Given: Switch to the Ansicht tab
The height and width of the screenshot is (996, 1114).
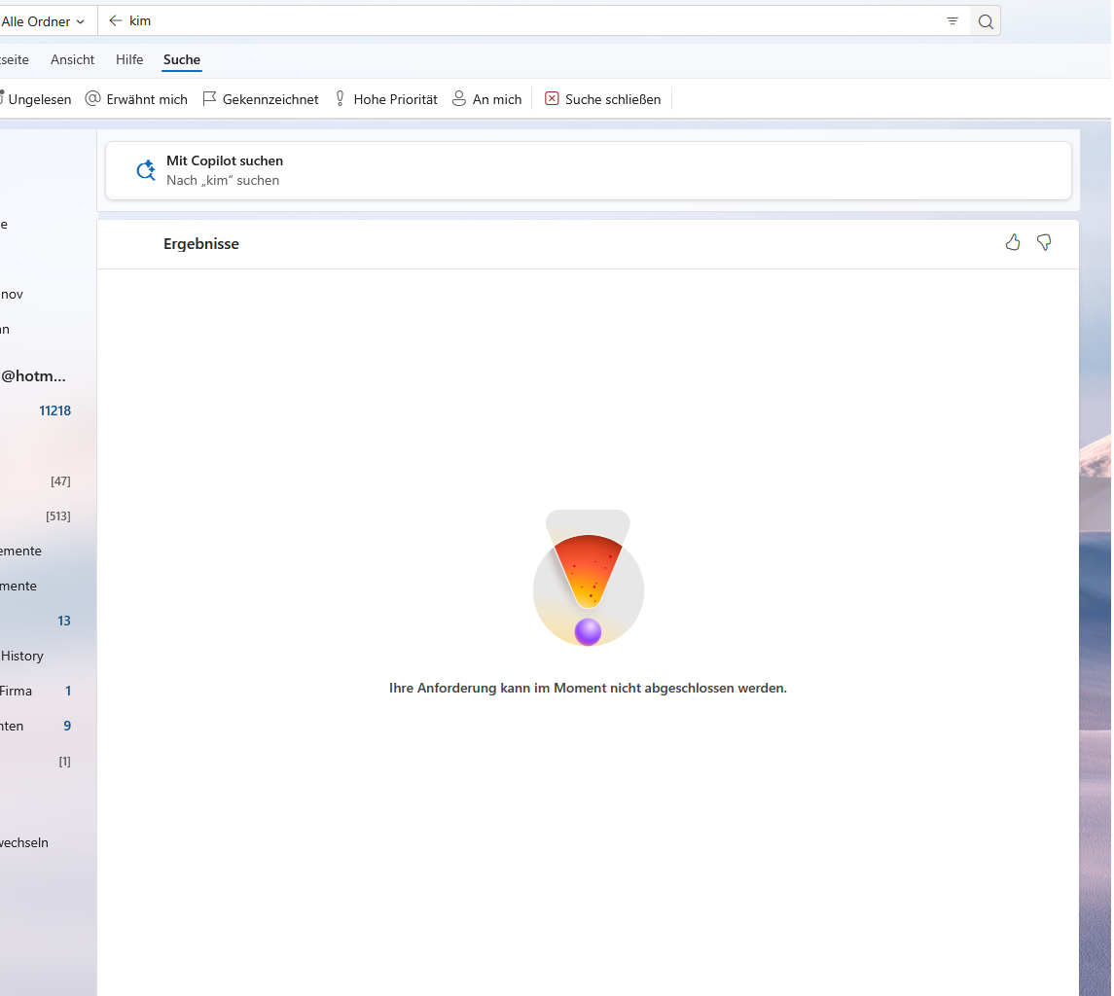Looking at the screenshot, I should 72,59.
